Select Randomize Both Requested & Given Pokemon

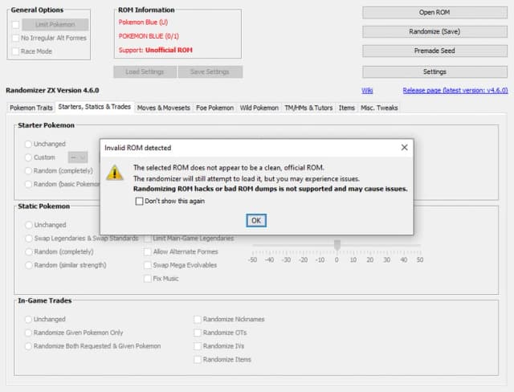click(28, 346)
